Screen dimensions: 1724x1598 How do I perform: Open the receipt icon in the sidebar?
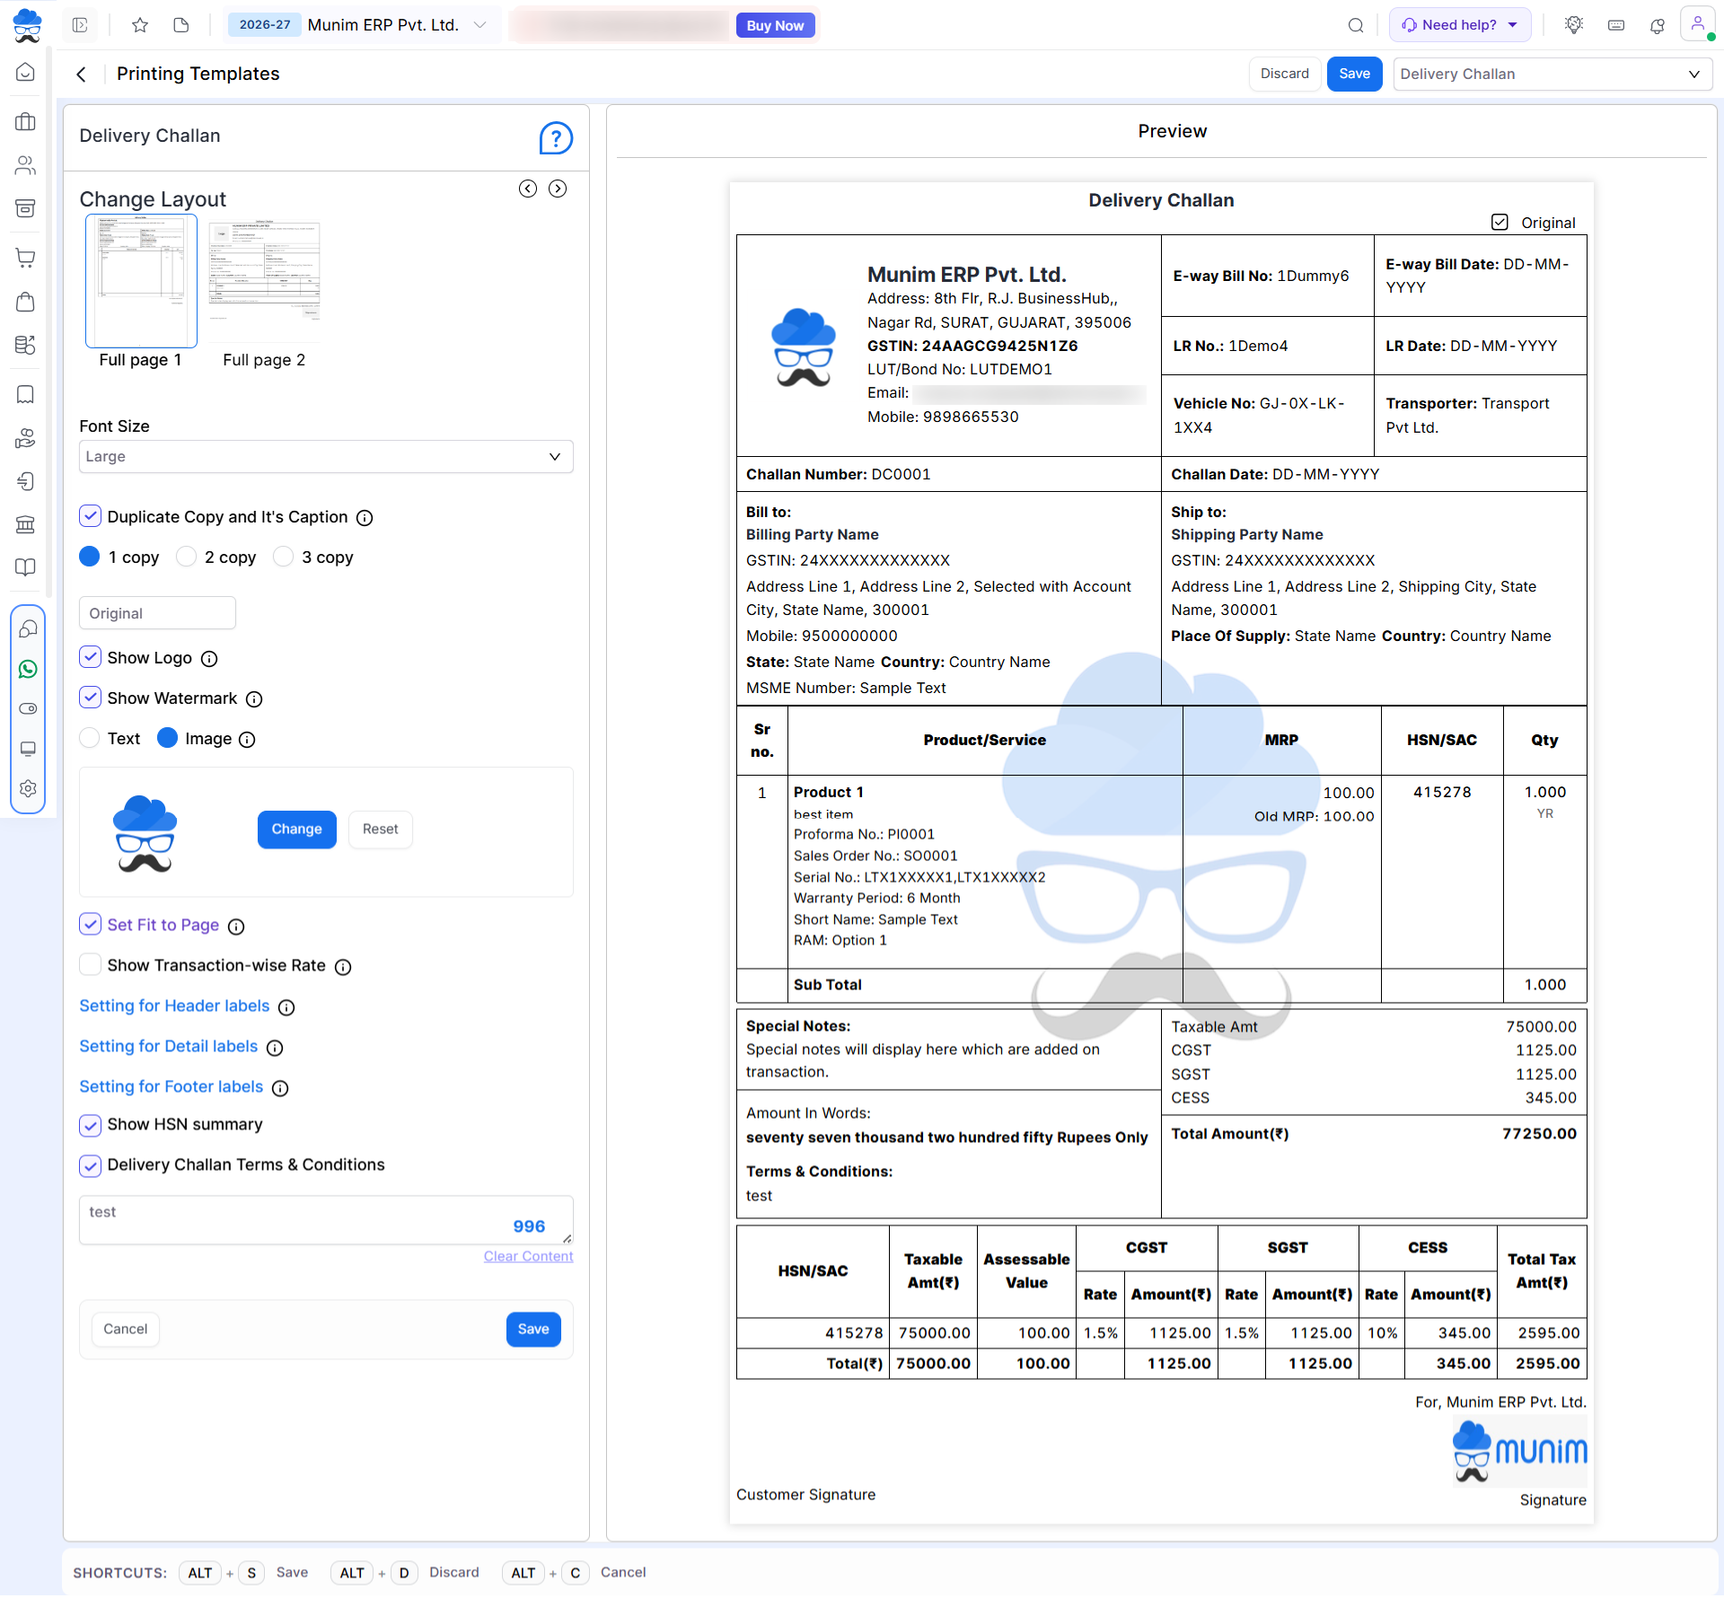coord(26,394)
